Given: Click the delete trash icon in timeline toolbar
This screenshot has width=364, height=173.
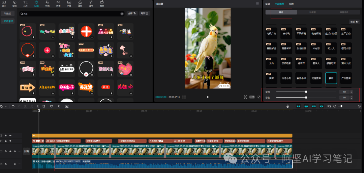Looking at the screenshot, I should coord(44,106).
